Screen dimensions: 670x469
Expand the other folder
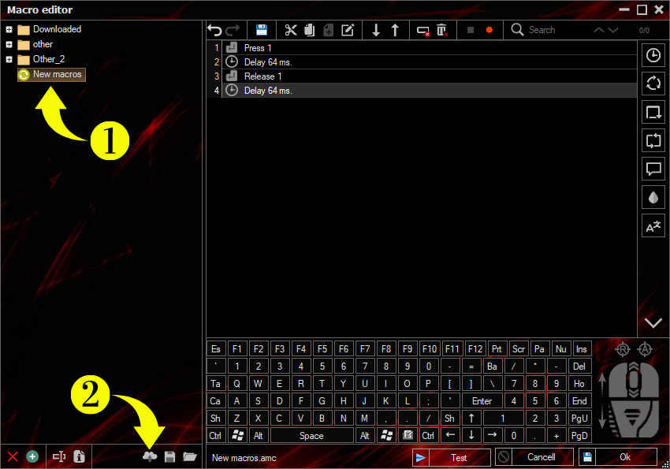coord(9,44)
